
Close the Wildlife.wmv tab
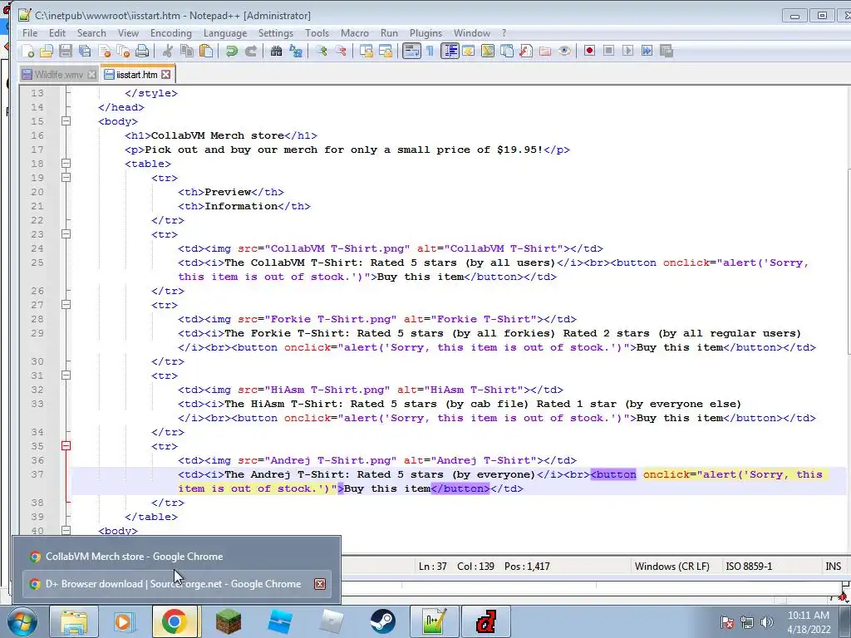[91, 74]
